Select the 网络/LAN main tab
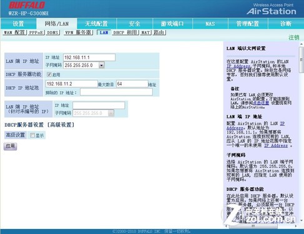 pyautogui.click(x=57, y=24)
